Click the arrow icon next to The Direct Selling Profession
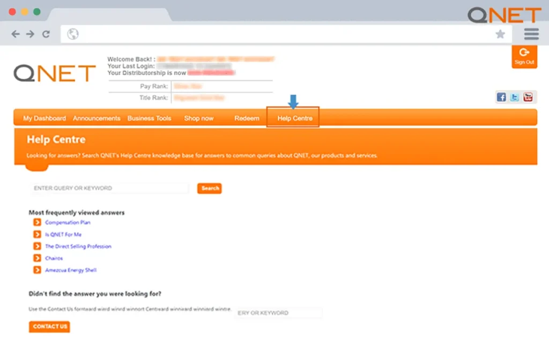This screenshot has height=341, width=549. [37, 246]
